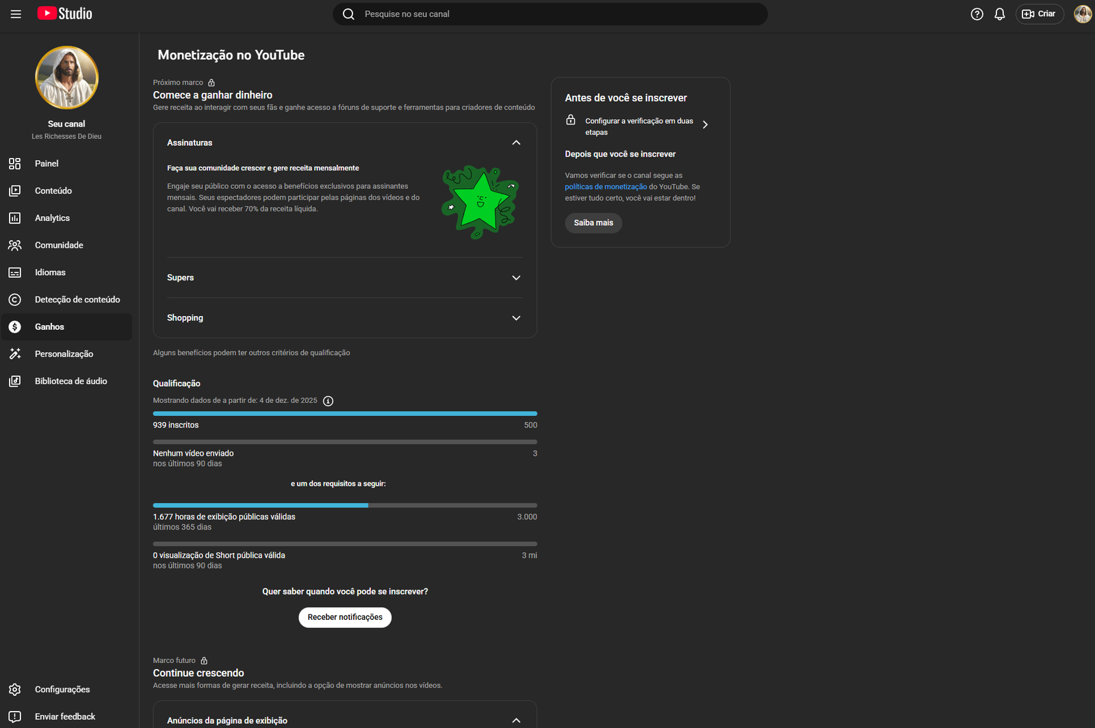Focus the Pesquise no seu canal search field
The width and height of the screenshot is (1095, 728).
tap(550, 14)
